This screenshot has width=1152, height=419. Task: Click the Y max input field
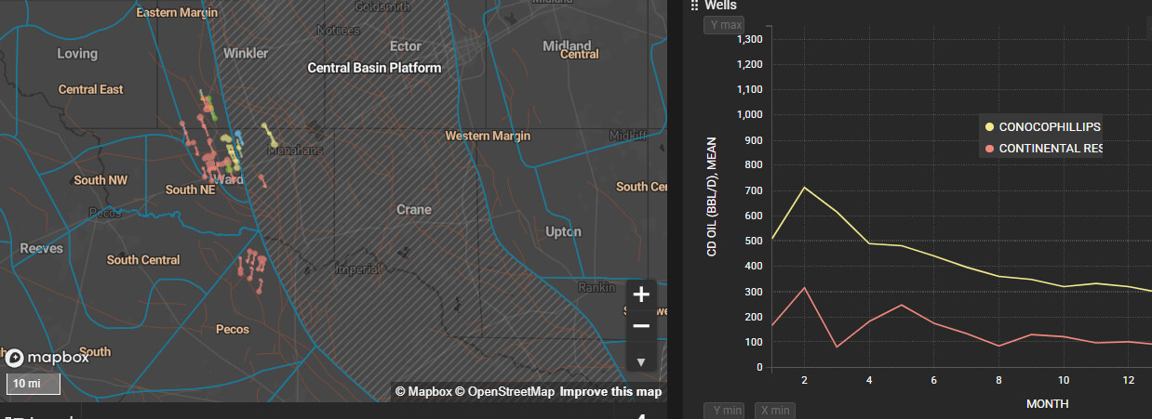[723, 25]
